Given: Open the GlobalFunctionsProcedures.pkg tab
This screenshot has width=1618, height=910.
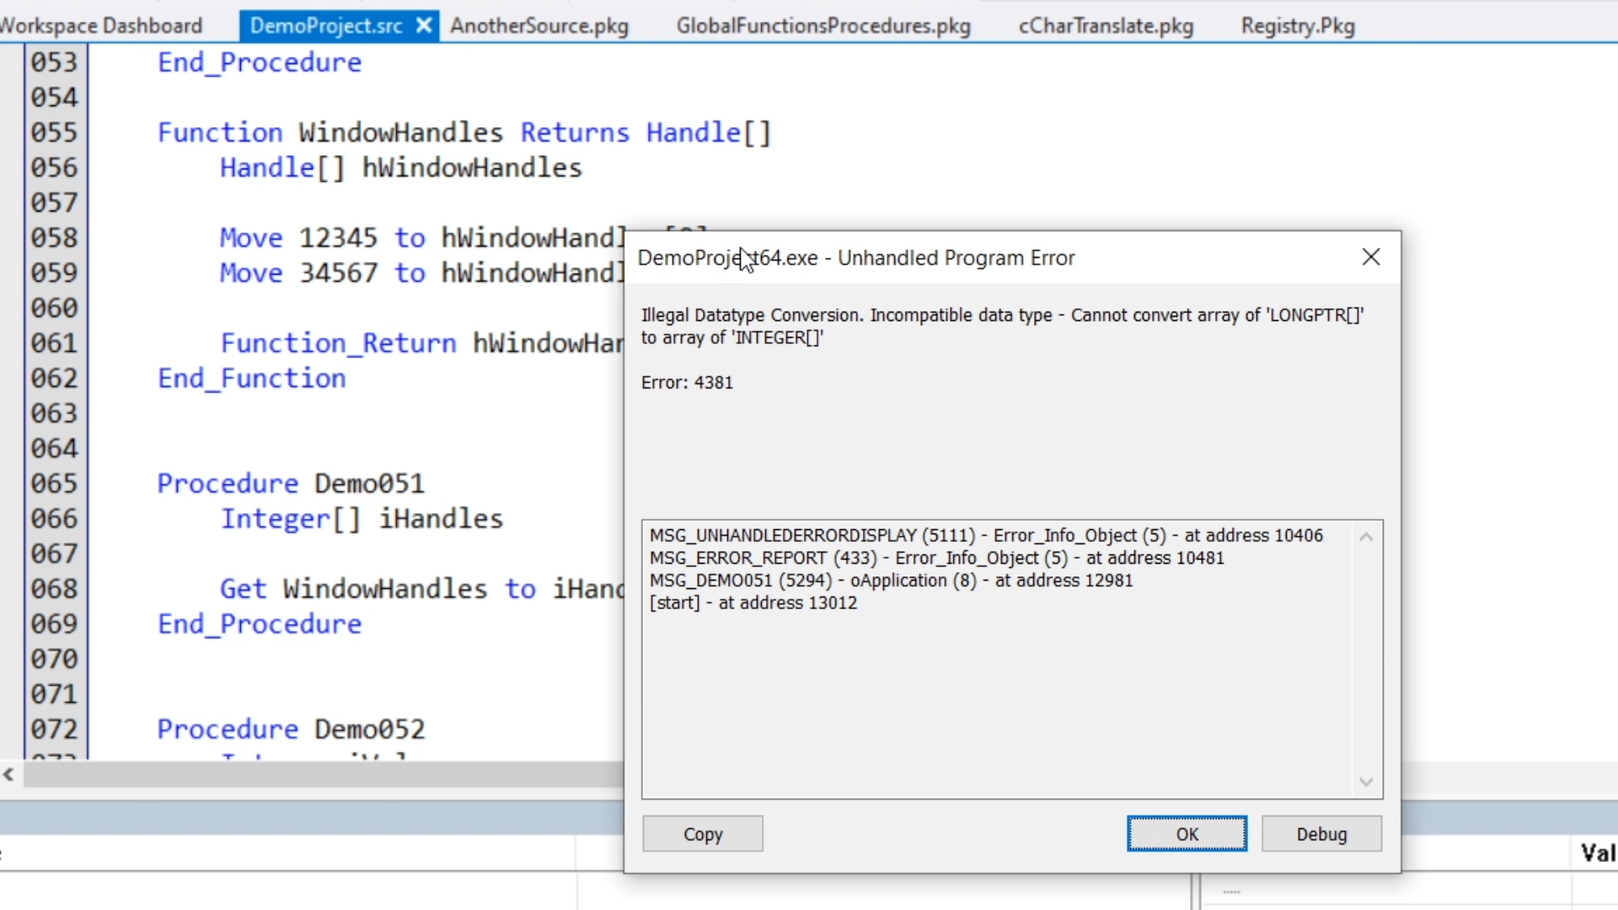Looking at the screenshot, I should pos(823,26).
